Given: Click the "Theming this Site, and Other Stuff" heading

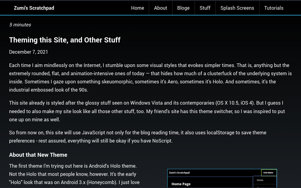Looking at the screenshot, I should click(x=65, y=40).
